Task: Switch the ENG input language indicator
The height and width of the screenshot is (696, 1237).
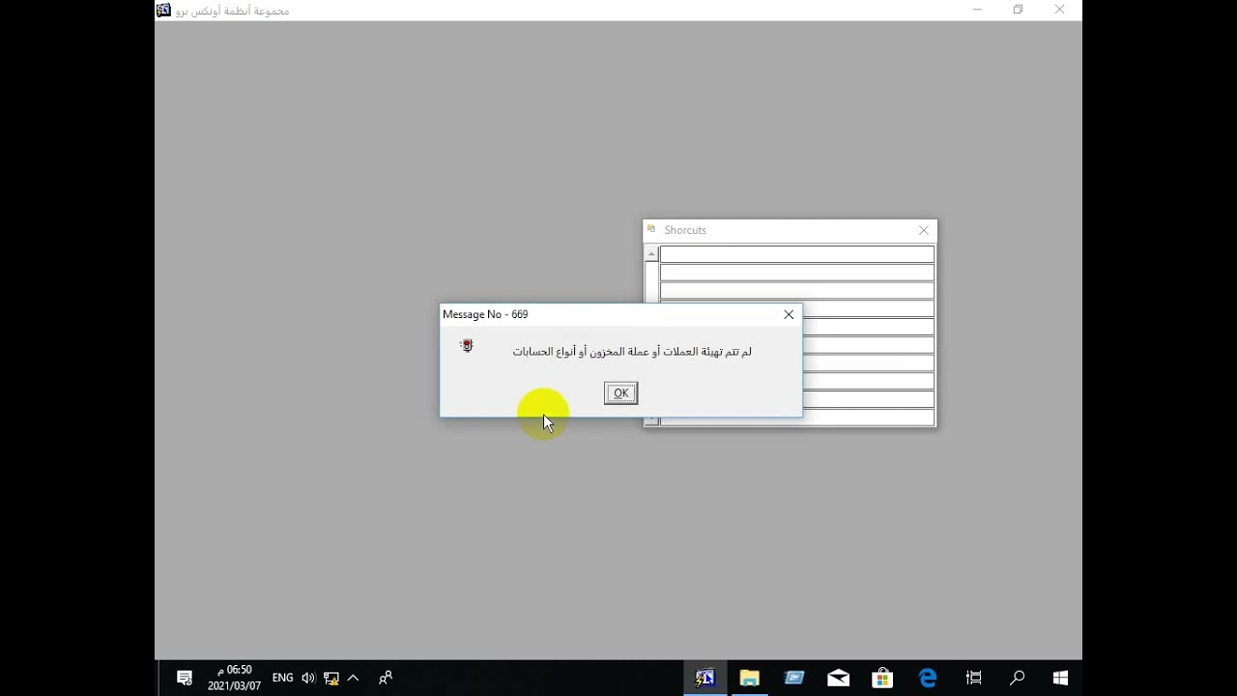Action: [x=282, y=678]
